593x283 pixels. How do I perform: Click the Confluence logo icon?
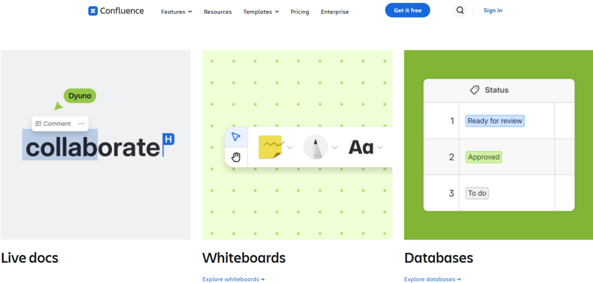point(93,11)
